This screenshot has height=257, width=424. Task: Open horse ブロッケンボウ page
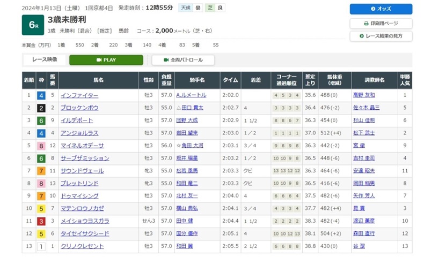[x=79, y=108]
